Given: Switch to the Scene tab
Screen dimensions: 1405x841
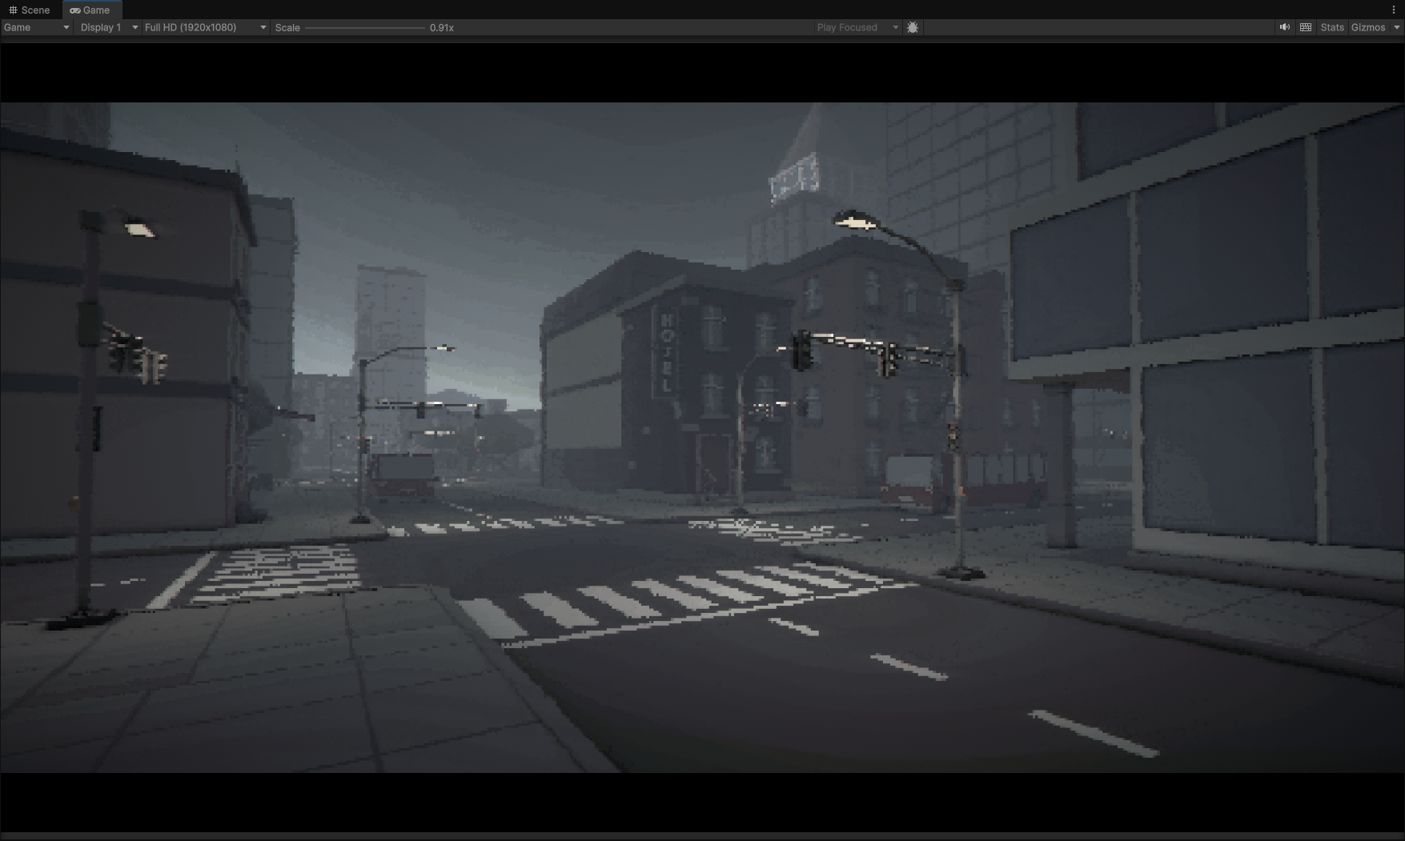Looking at the screenshot, I should [x=30, y=10].
